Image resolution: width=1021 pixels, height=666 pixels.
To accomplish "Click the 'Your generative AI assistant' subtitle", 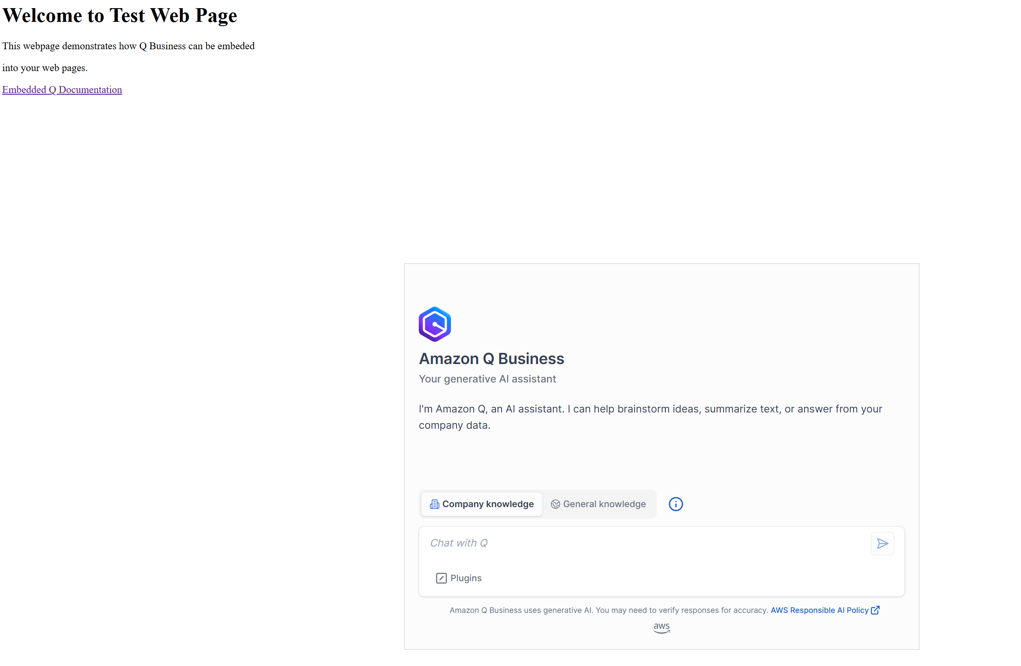I will click(487, 379).
